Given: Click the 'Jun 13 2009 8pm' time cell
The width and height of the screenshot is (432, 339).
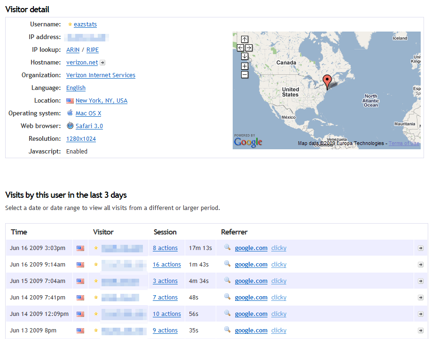Looking at the screenshot, I should click(33, 330).
